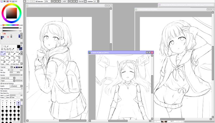Choose the rectangular selection tool

click(x=2, y=46)
